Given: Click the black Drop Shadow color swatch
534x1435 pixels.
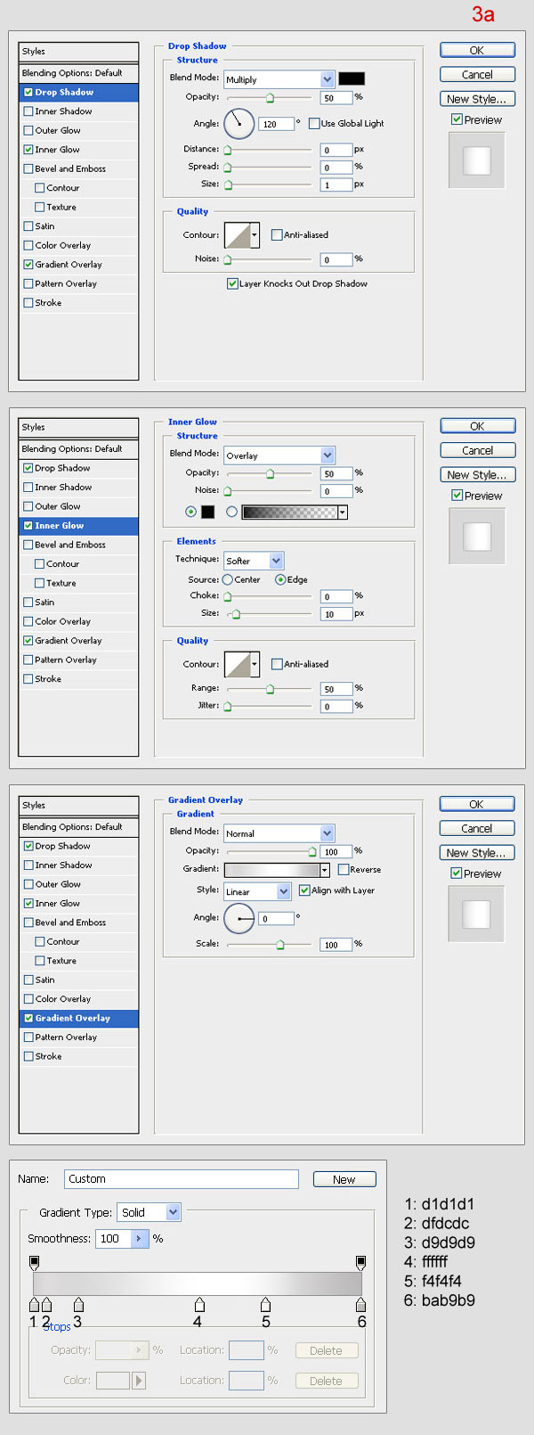Looking at the screenshot, I should (x=352, y=78).
